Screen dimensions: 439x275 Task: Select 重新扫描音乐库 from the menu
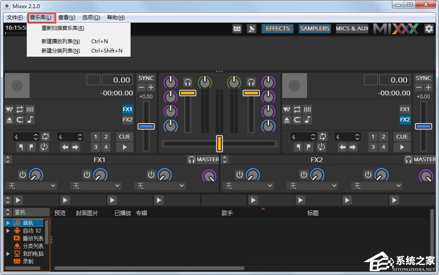pos(63,28)
